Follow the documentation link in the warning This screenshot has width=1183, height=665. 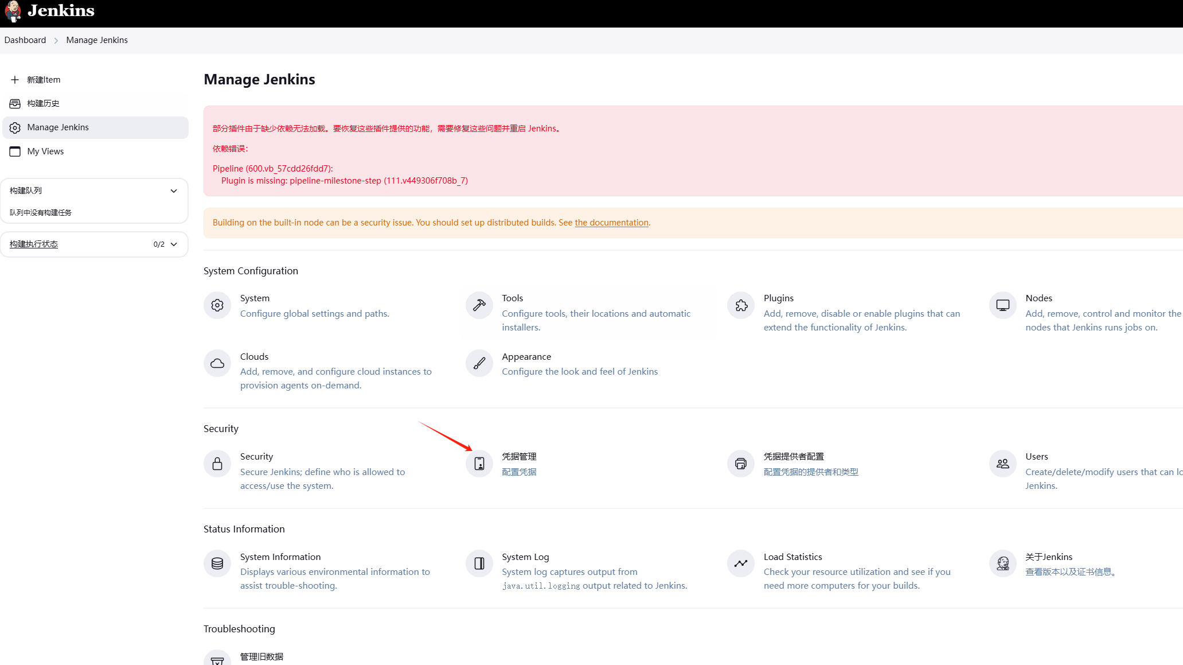point(611,223)
